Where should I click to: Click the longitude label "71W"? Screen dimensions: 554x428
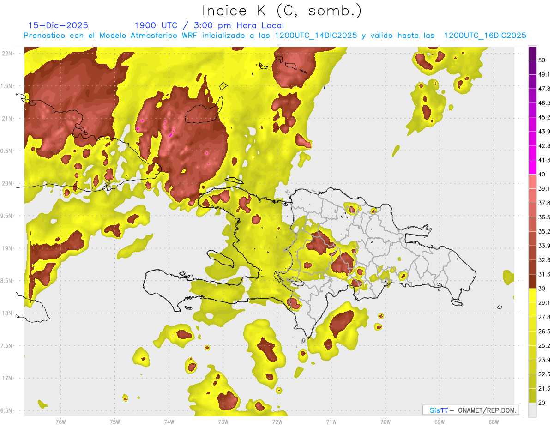coord(331,422)
